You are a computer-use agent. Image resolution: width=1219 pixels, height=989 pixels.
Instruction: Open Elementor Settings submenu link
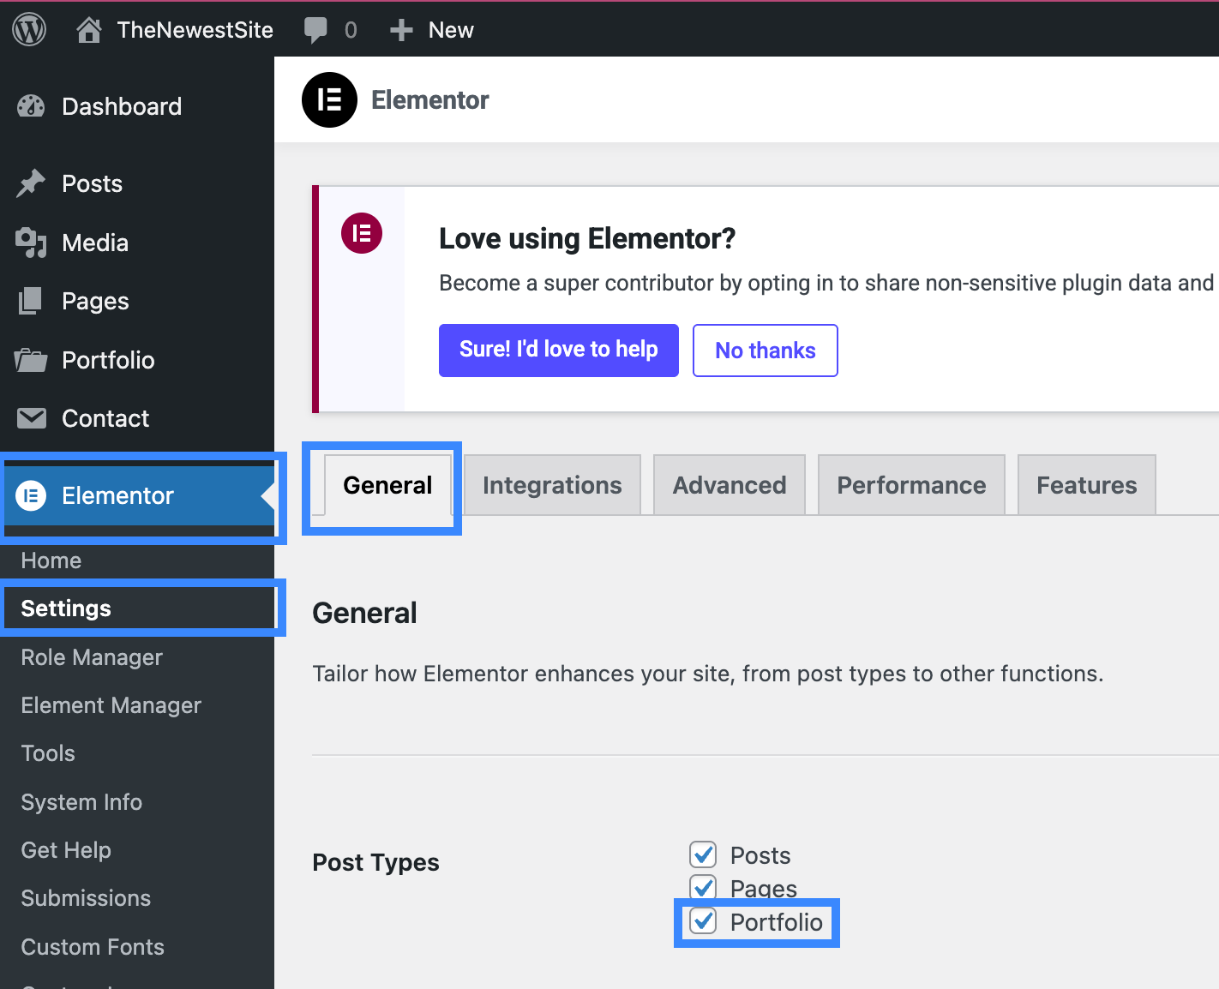(x=66, y=608)
